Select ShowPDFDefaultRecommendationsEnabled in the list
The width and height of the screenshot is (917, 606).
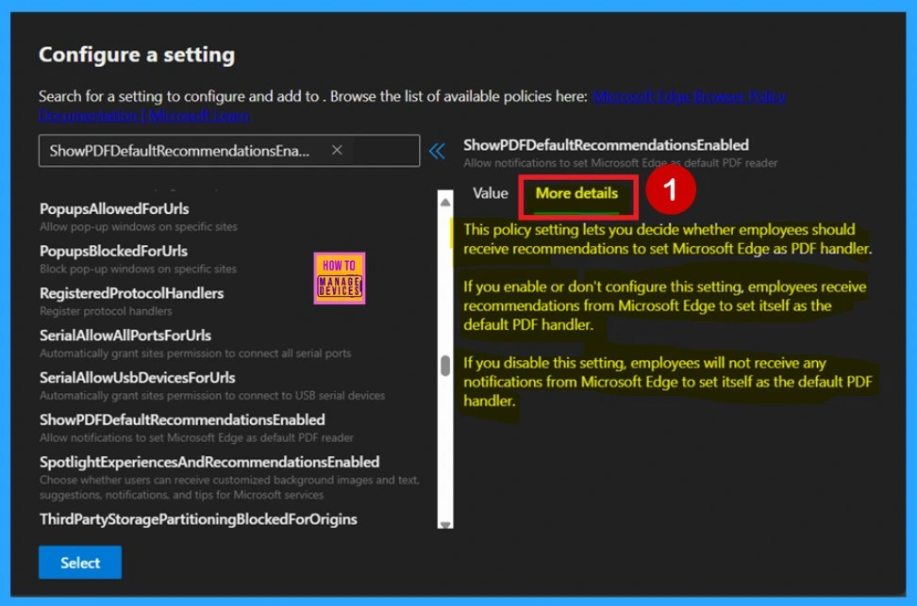coord(182,419)
